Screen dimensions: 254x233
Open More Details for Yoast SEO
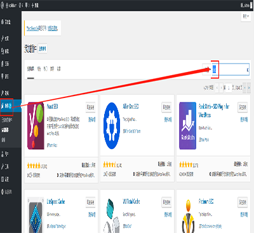(x=91, y=120)
